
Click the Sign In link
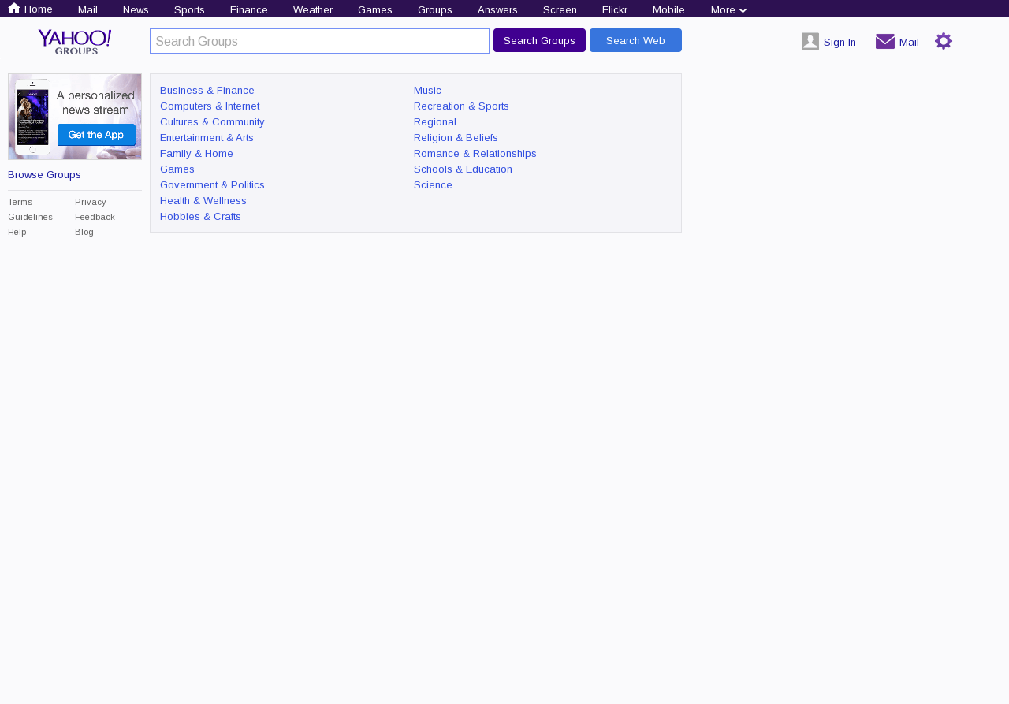840,43
